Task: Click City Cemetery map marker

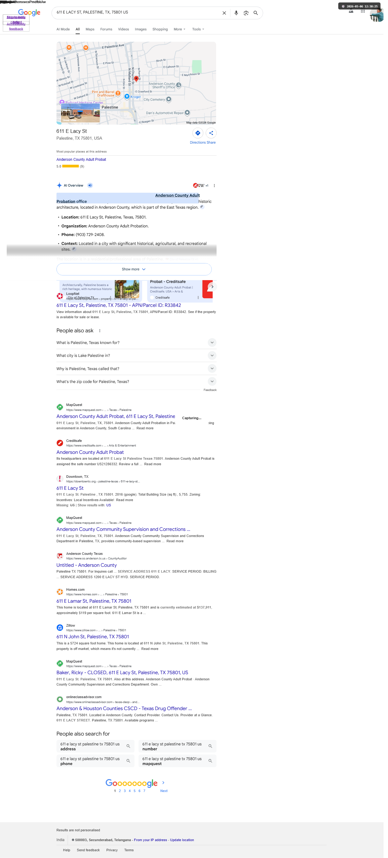Action: pos(169,99)
